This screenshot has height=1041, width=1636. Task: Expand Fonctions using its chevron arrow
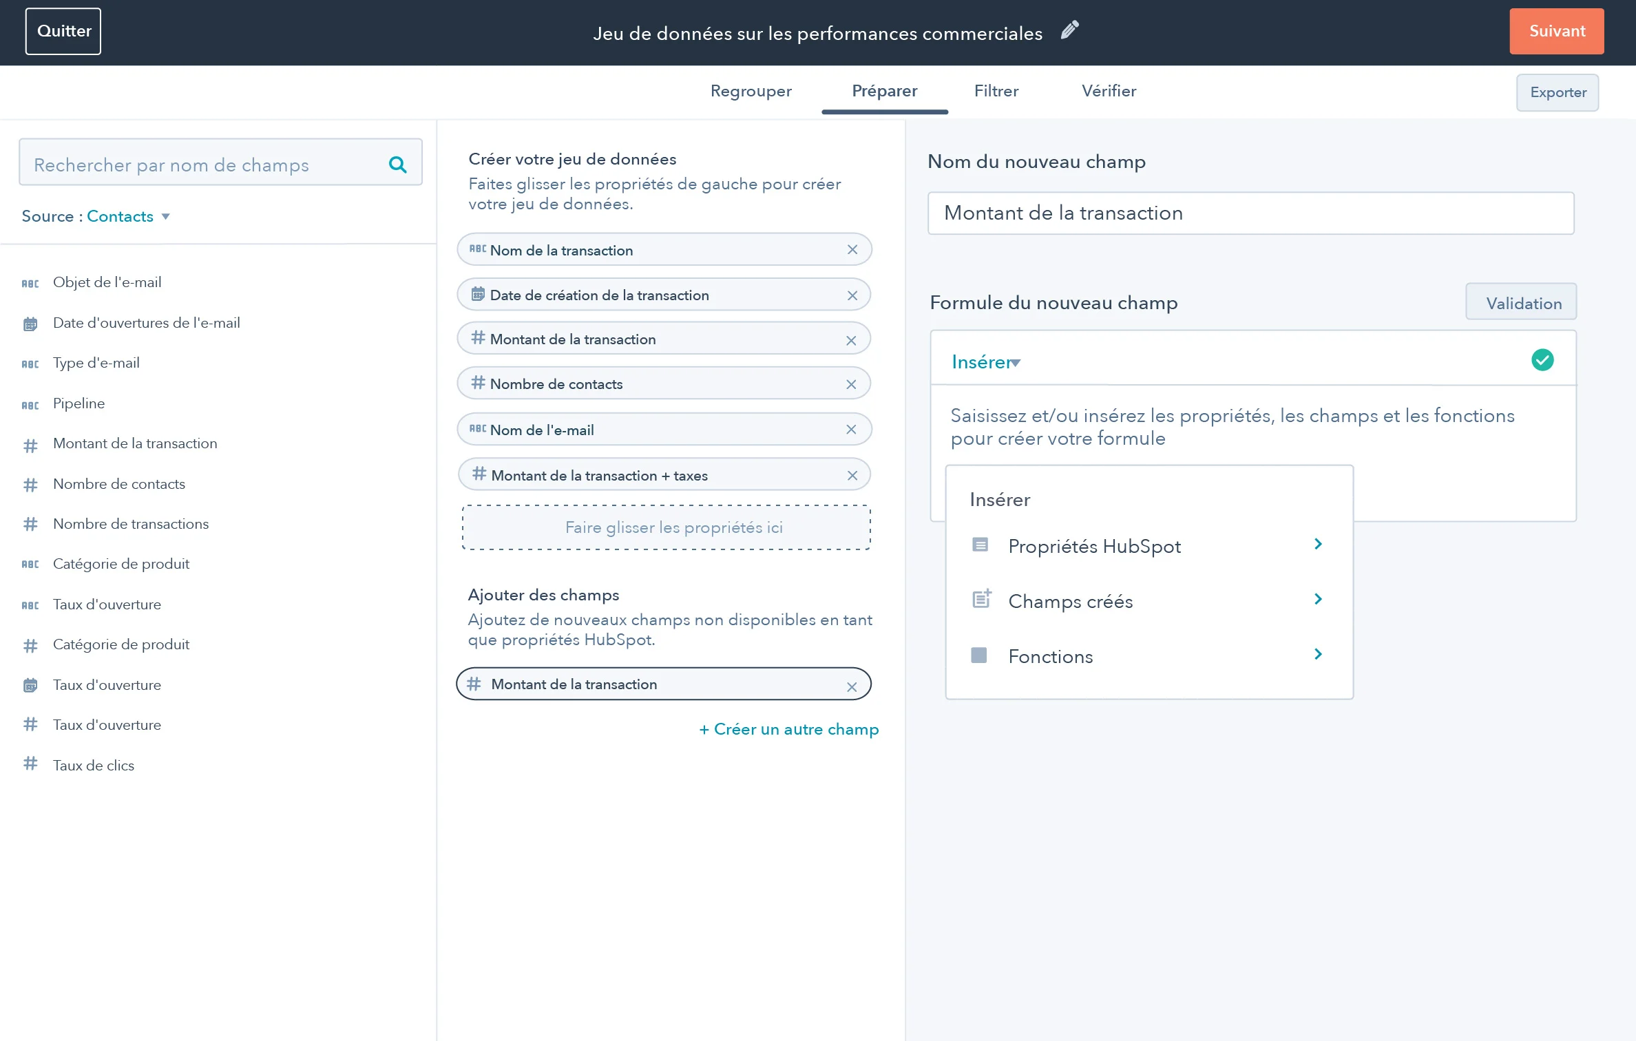(1319, 654)
